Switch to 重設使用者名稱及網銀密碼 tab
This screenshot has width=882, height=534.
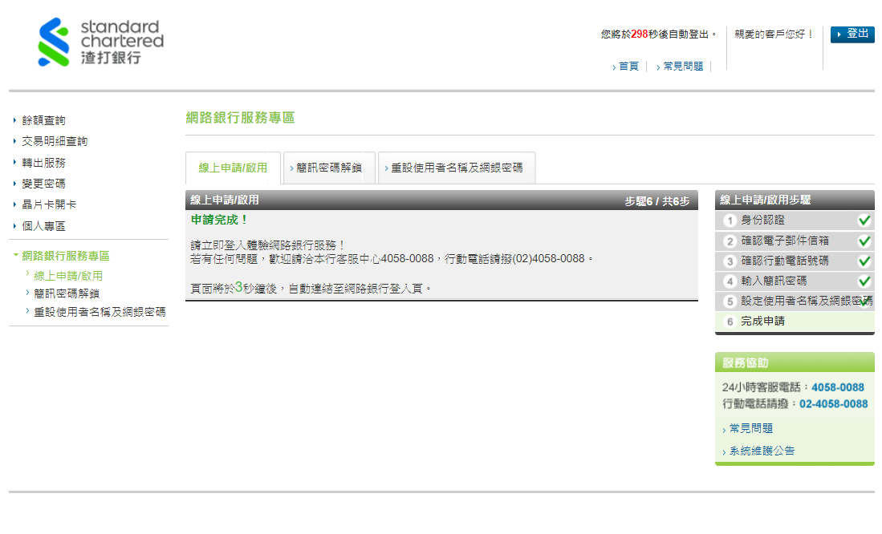(x=457, y=168)
